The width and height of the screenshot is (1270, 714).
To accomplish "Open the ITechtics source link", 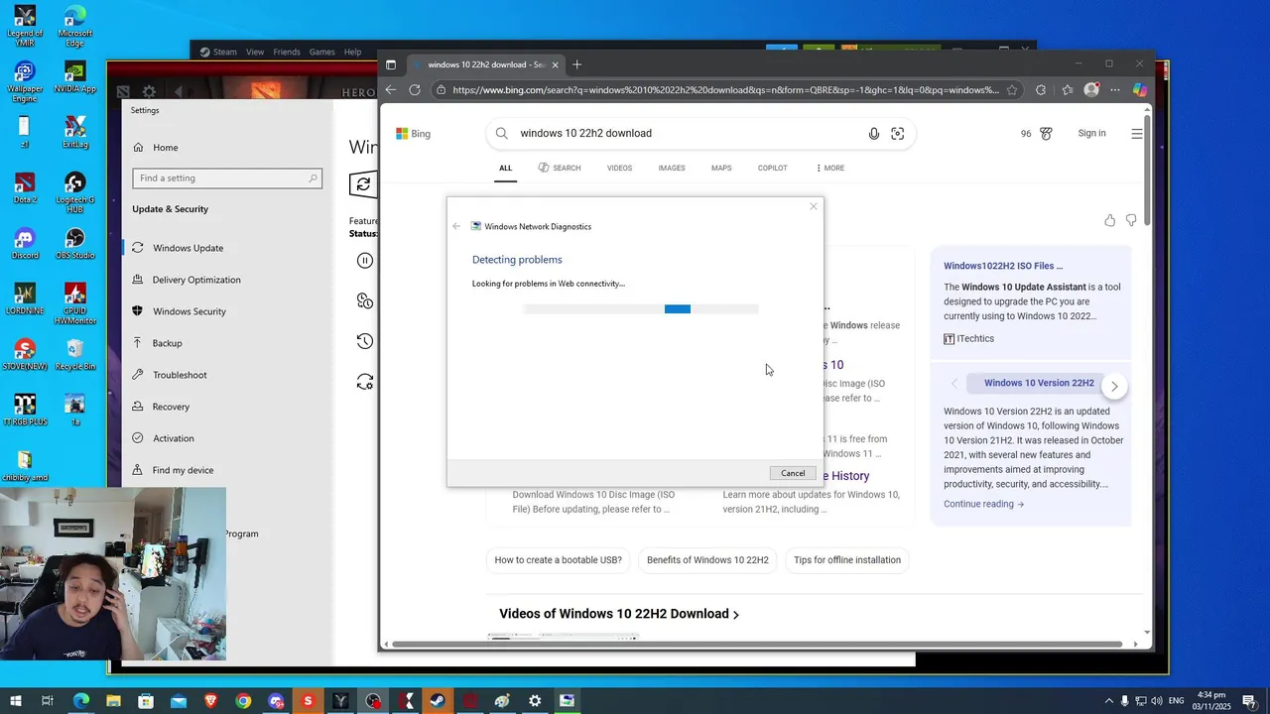I will tap(968, 338).
